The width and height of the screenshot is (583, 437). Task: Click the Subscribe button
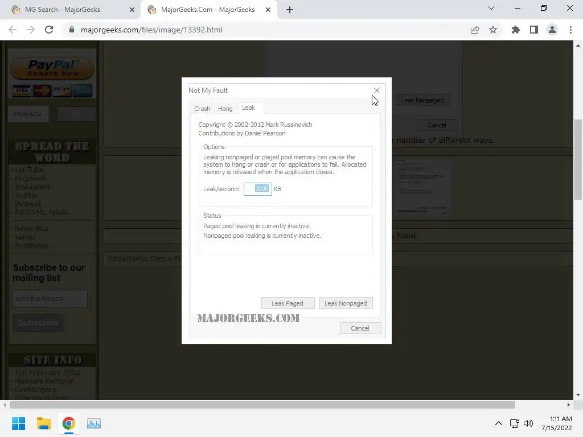[38, 323]
